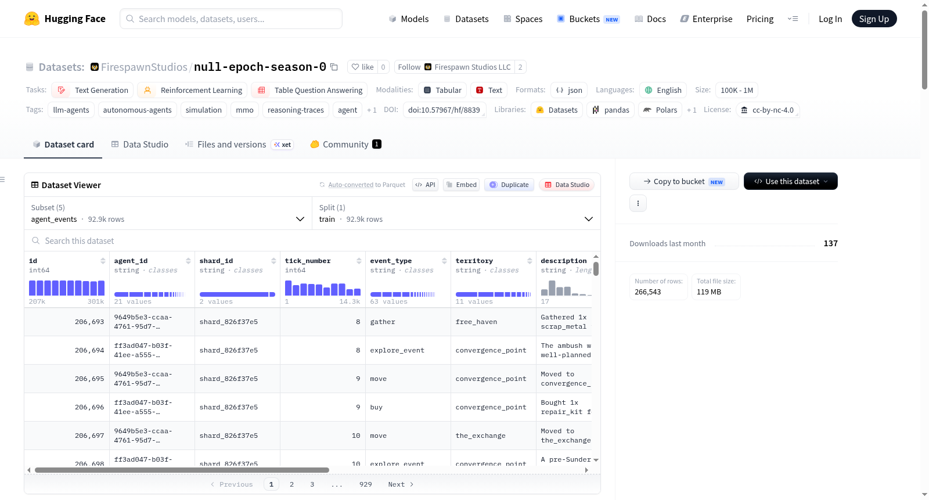
Task: Switch to the Data Studio tab
Action: pyautogui.click(x=140, y=145)
